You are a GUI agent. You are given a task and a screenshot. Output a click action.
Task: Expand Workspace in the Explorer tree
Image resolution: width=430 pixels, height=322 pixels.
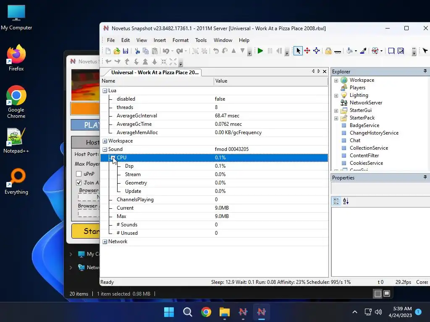click(x=336, y=80)
